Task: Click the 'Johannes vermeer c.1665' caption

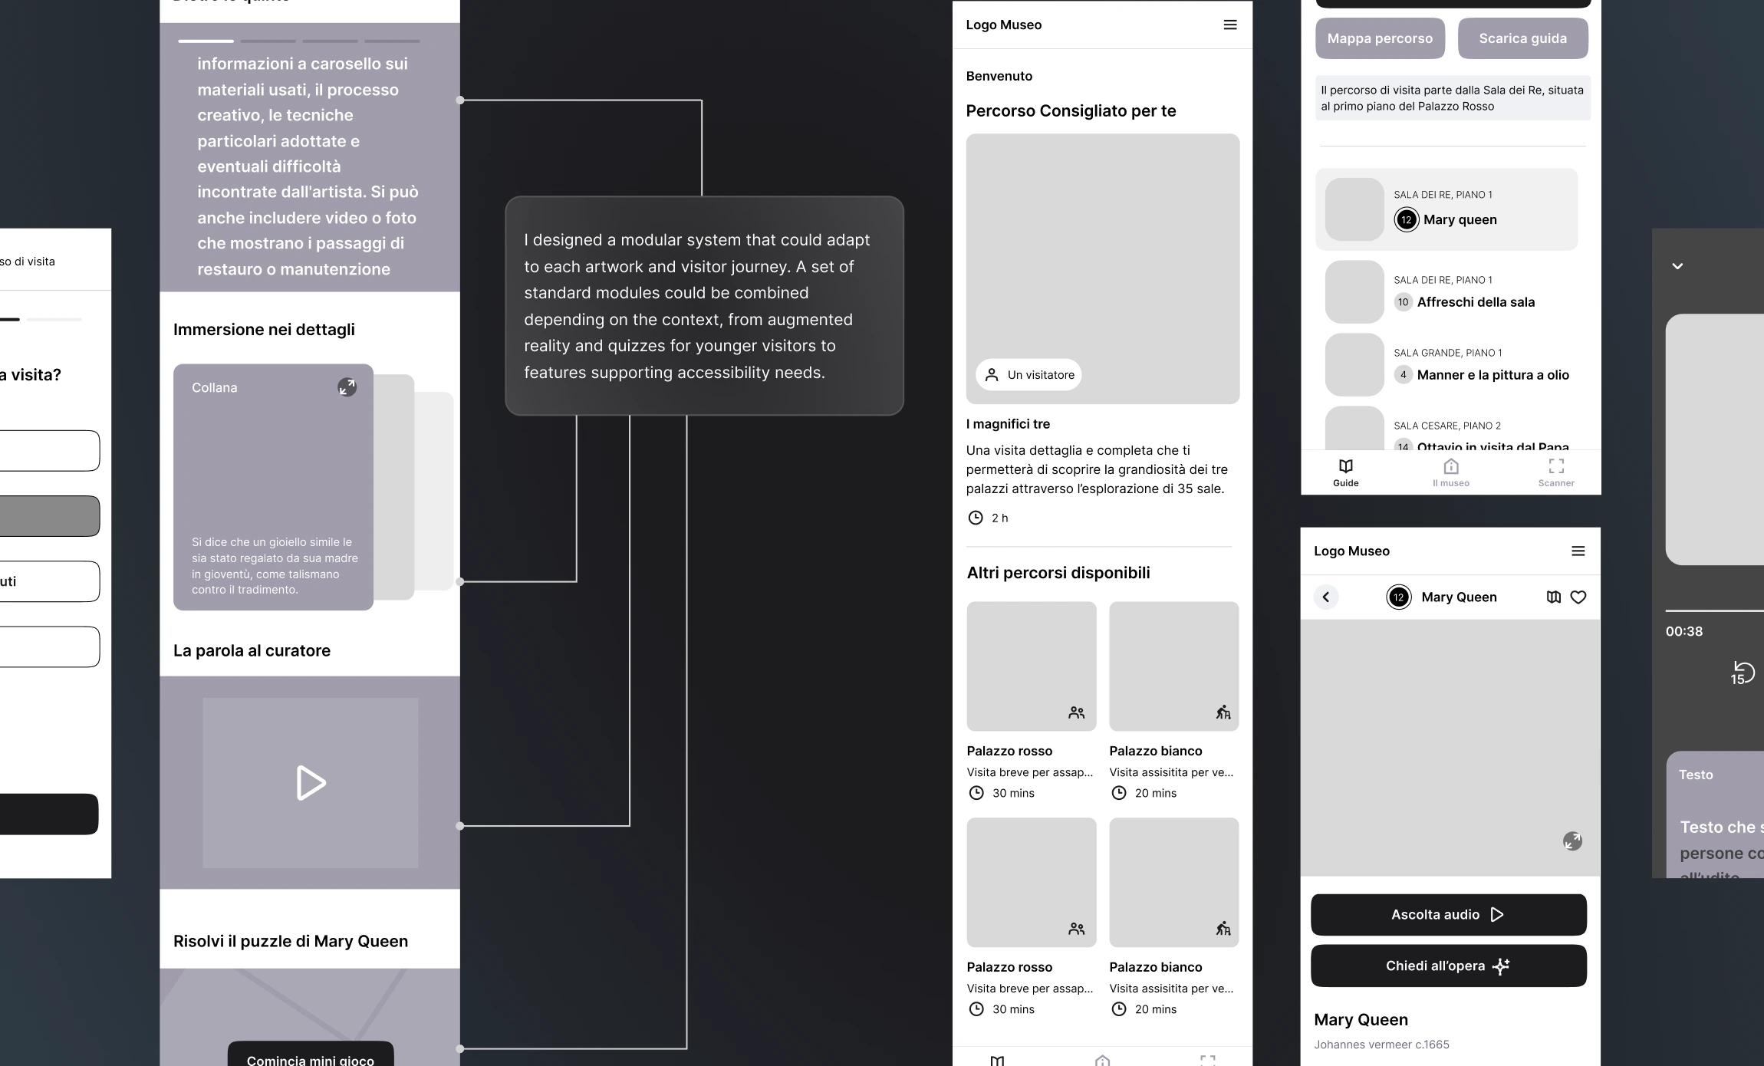Action: coord(1381,1045)
